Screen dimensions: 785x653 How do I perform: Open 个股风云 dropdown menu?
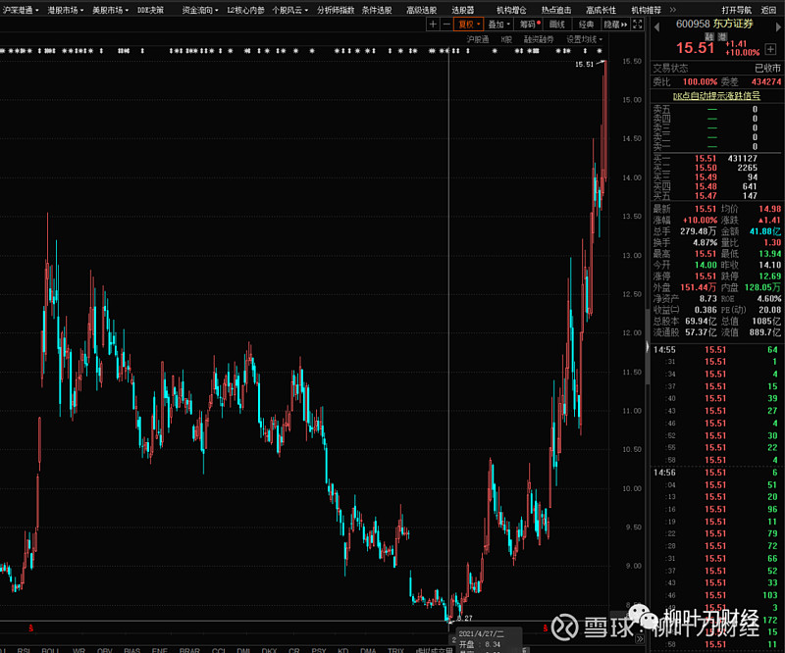point(289,10)
